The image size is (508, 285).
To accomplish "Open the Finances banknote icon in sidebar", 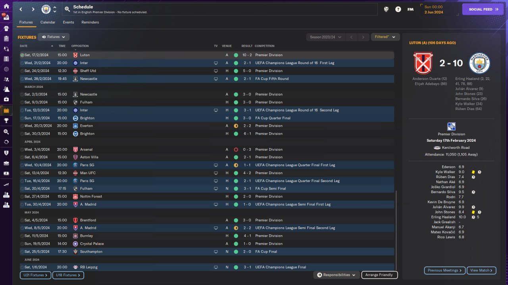I will pyautogui.click(x=6, y=173).
